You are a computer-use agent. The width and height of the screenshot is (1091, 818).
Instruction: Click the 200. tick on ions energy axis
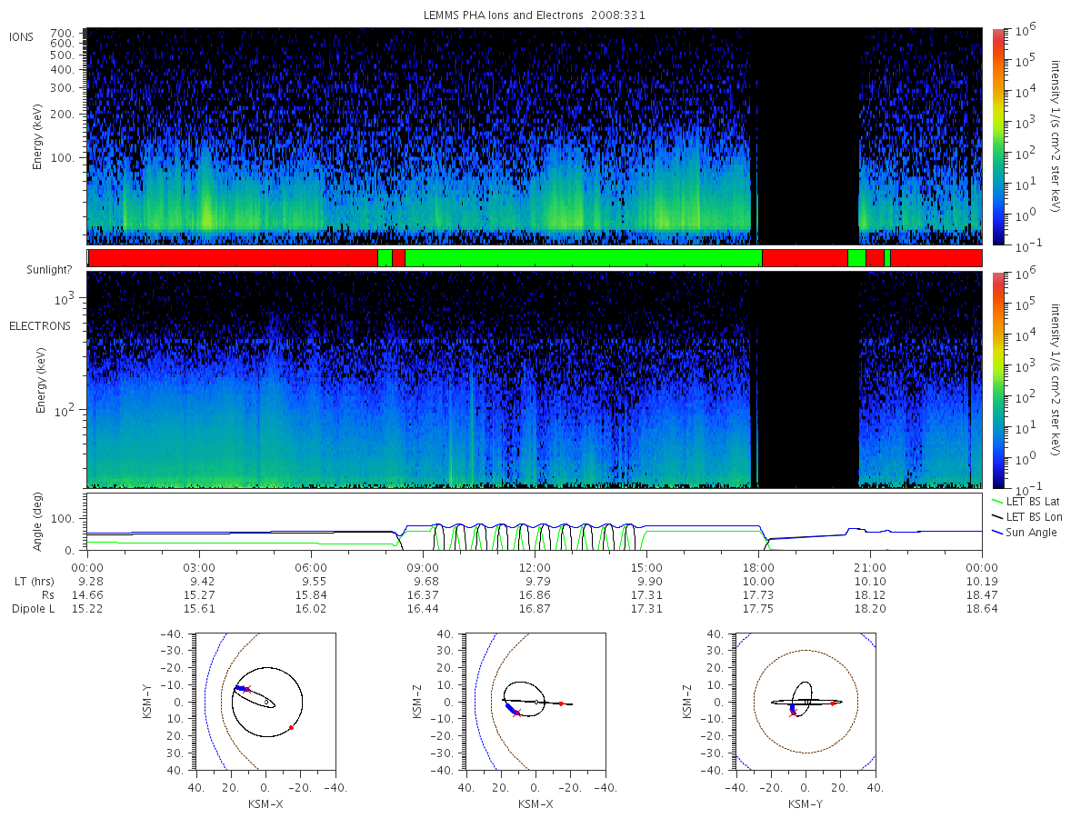(62, 115)
